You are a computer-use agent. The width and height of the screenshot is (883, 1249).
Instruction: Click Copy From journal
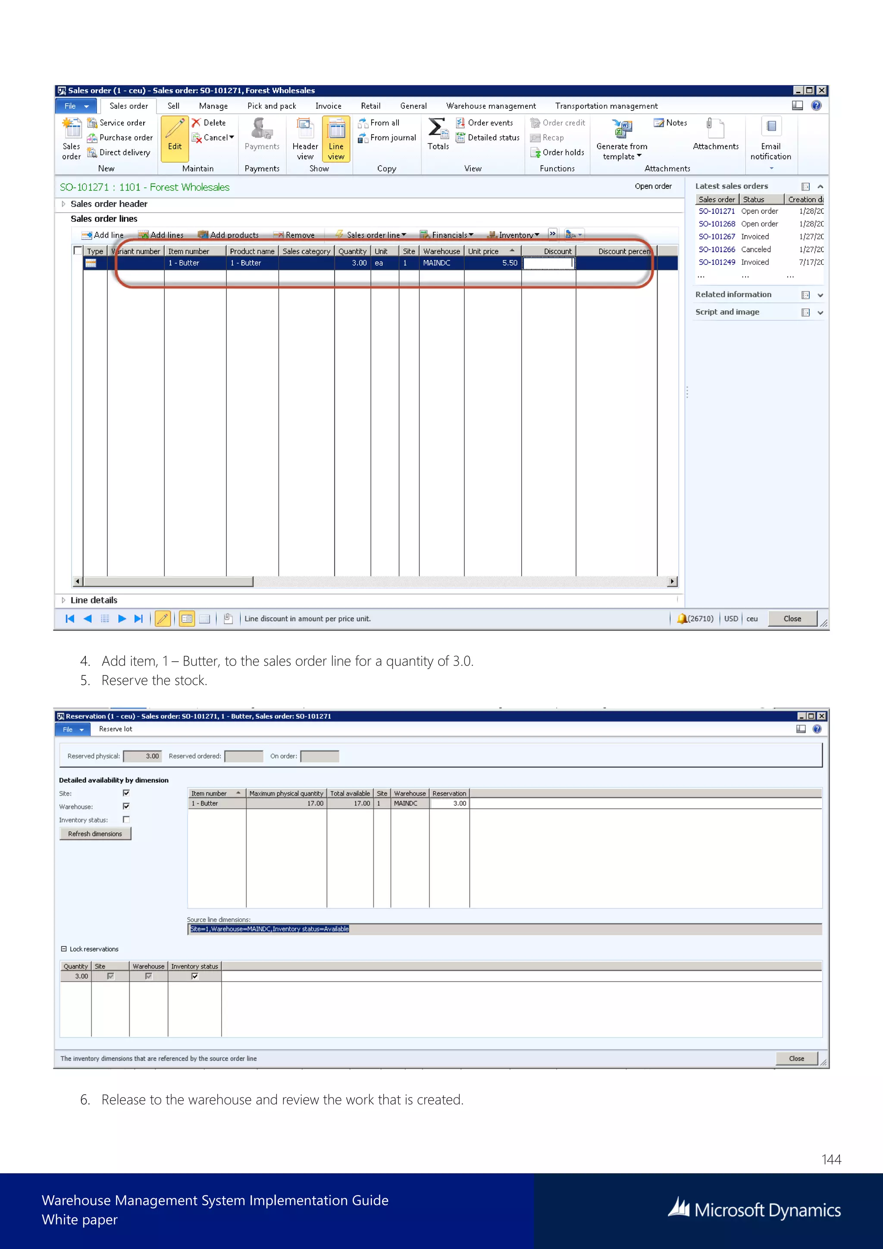click(x=387, y=138)
